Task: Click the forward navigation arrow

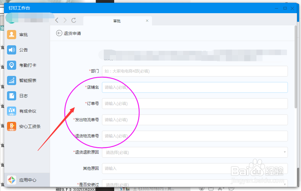Action: [x=65, y=20]
